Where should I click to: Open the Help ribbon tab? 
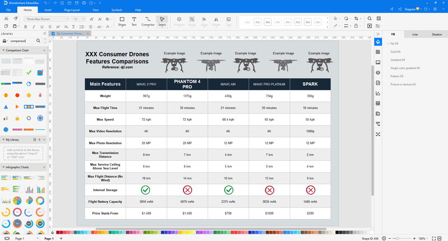click(x=138, y=10)
